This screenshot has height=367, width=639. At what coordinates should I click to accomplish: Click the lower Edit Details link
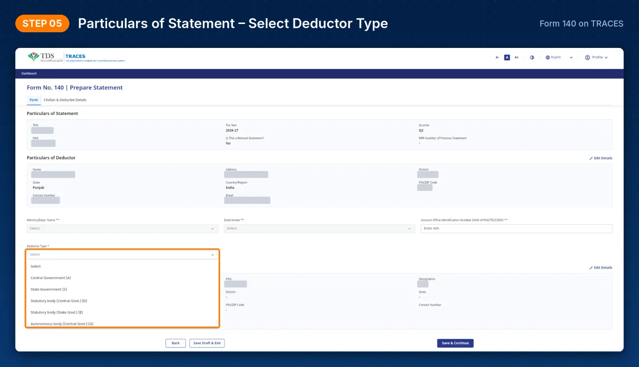(601, 268)
